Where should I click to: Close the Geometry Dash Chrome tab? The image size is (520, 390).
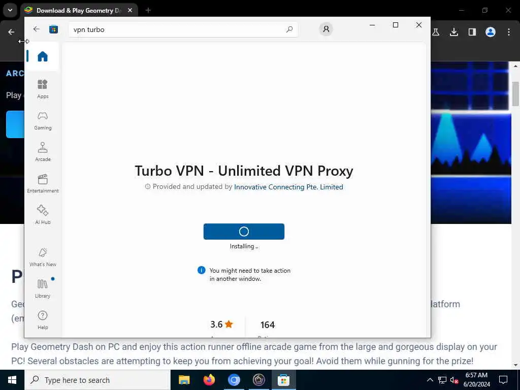(x=130, y=10)
